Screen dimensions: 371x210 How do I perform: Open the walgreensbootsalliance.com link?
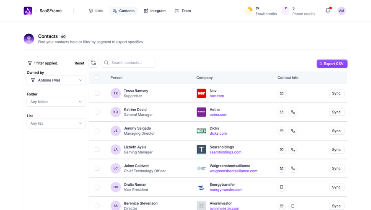233,171
